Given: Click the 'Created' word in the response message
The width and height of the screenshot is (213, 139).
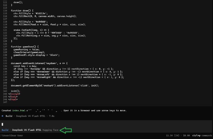Looking at the screenshot, I should (6, 111).
